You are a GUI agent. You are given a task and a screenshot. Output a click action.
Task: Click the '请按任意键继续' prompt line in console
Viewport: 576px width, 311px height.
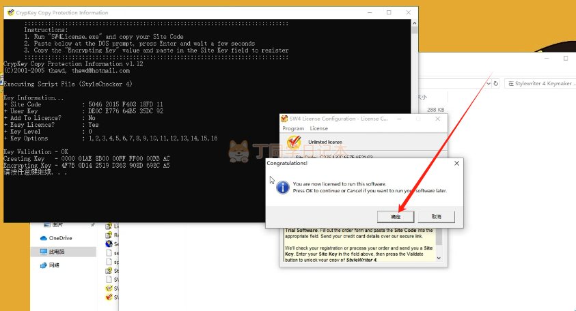click(x=36, y=172)
